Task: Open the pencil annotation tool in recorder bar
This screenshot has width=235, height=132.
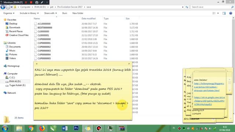Action: (42, 3)
